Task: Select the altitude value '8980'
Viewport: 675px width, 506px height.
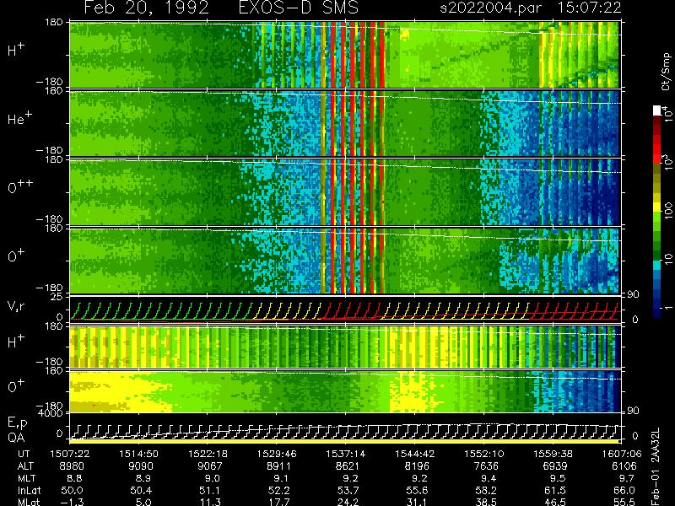Action: tap(72, 466)
